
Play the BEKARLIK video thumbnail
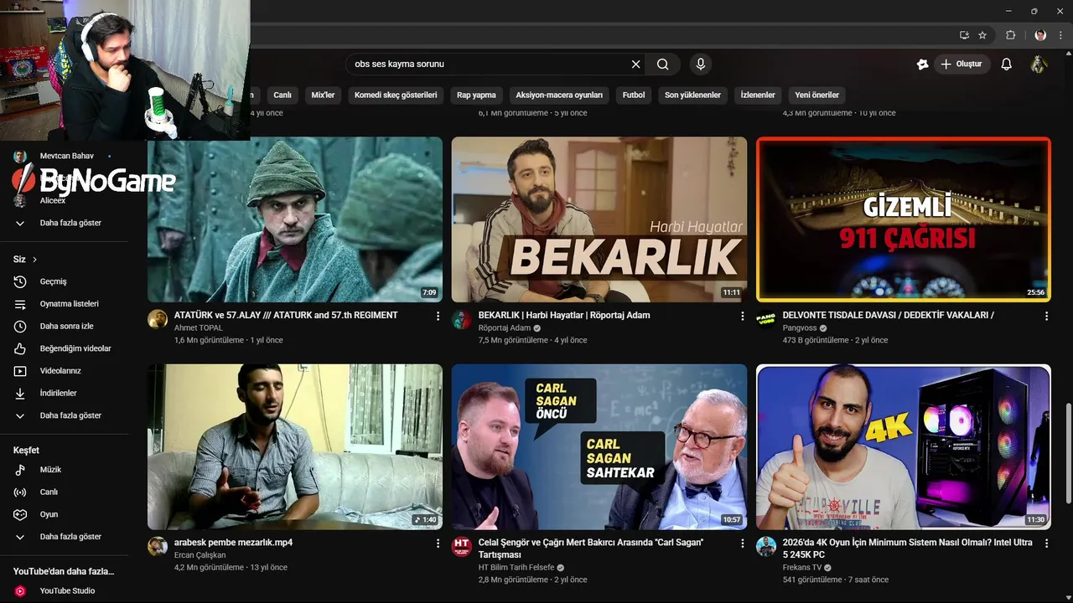tap(599, 219)
